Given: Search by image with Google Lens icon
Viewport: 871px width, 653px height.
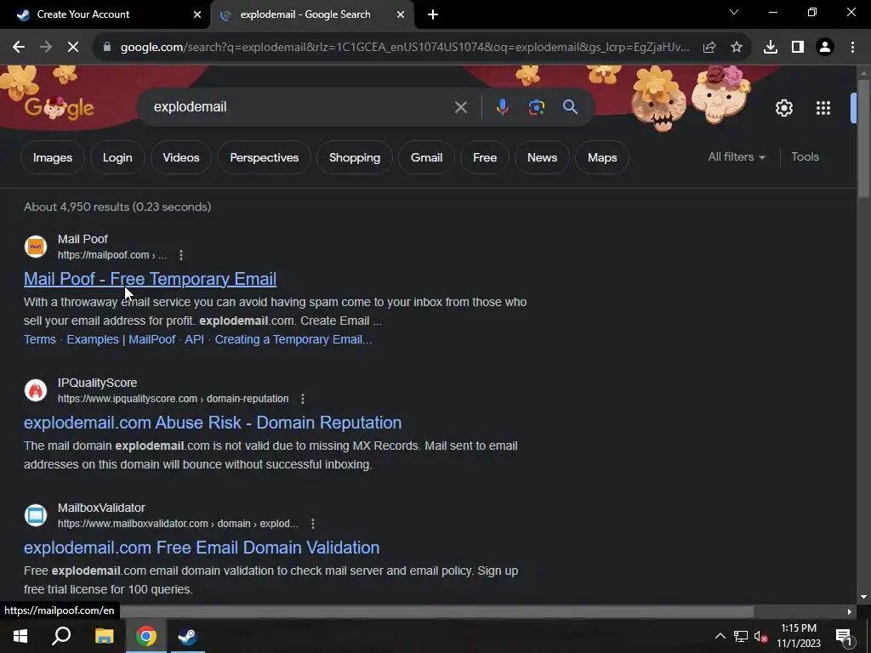Looking at the screenshot, I should pos(536,107).
